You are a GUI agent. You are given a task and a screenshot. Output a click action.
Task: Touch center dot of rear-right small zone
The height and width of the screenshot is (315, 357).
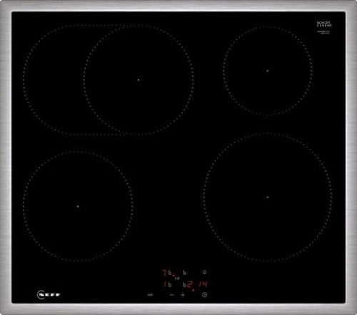(268, 71)
